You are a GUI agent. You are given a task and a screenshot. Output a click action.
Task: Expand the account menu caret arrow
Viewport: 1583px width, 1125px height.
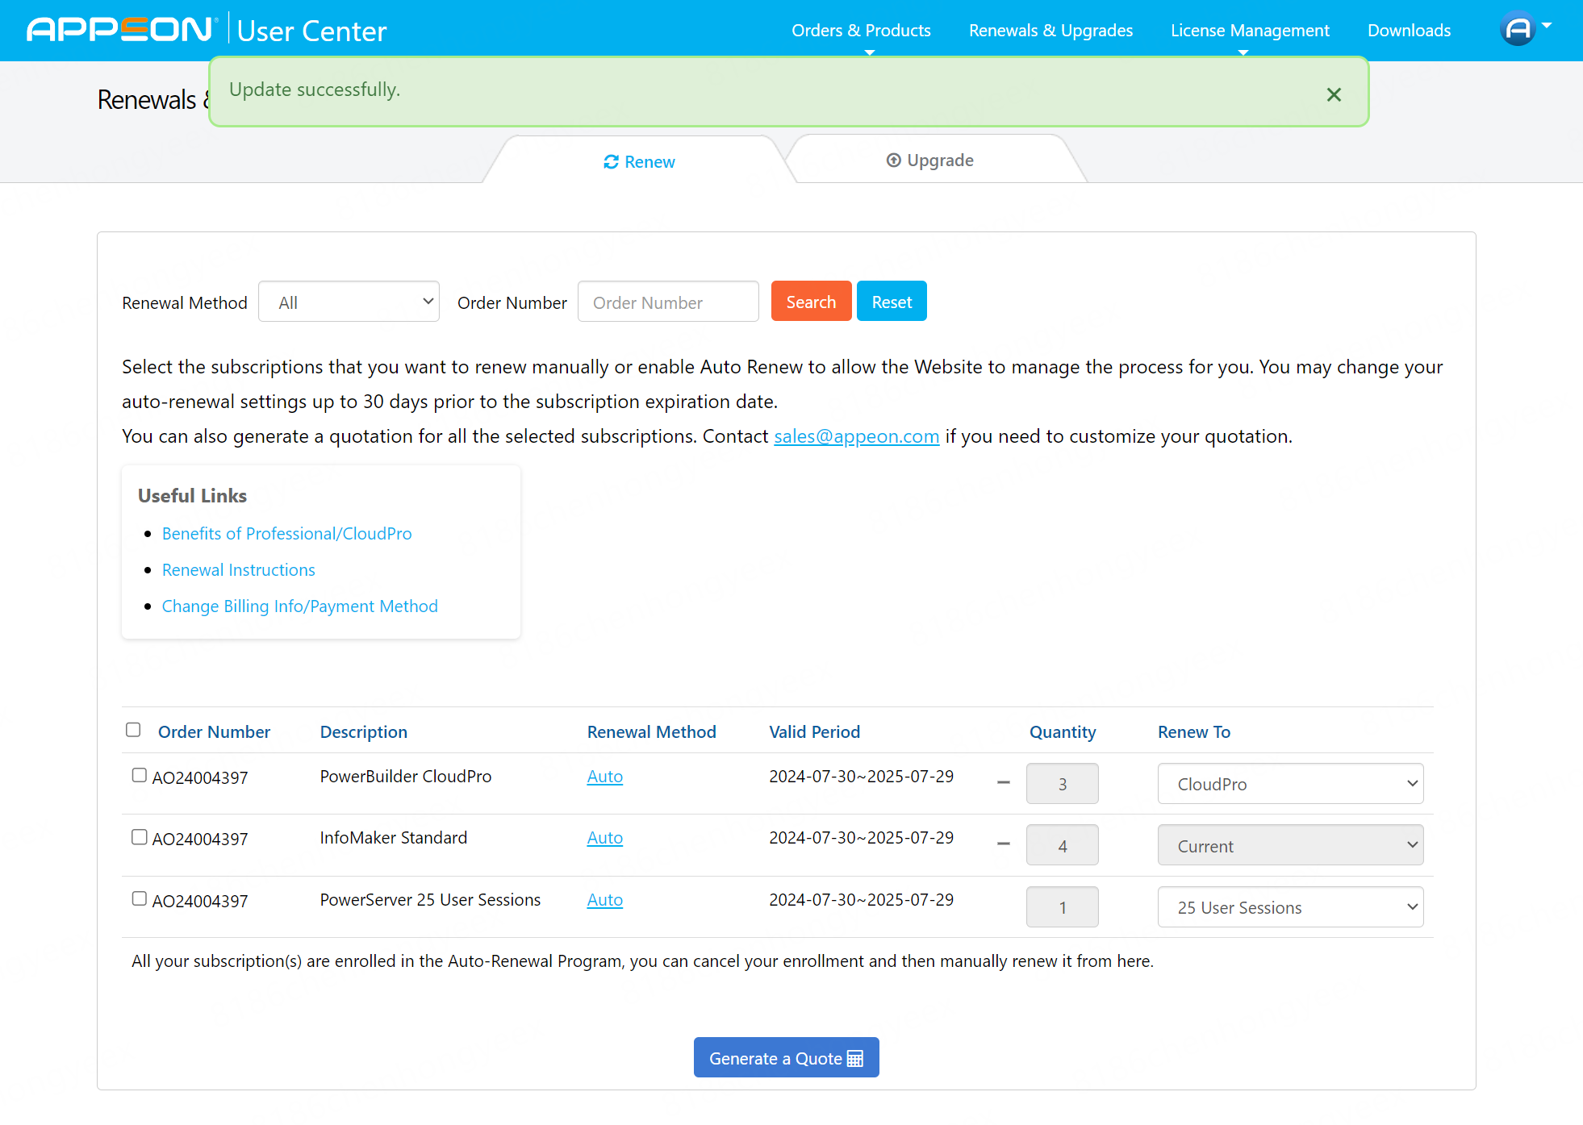[1547, 26]
